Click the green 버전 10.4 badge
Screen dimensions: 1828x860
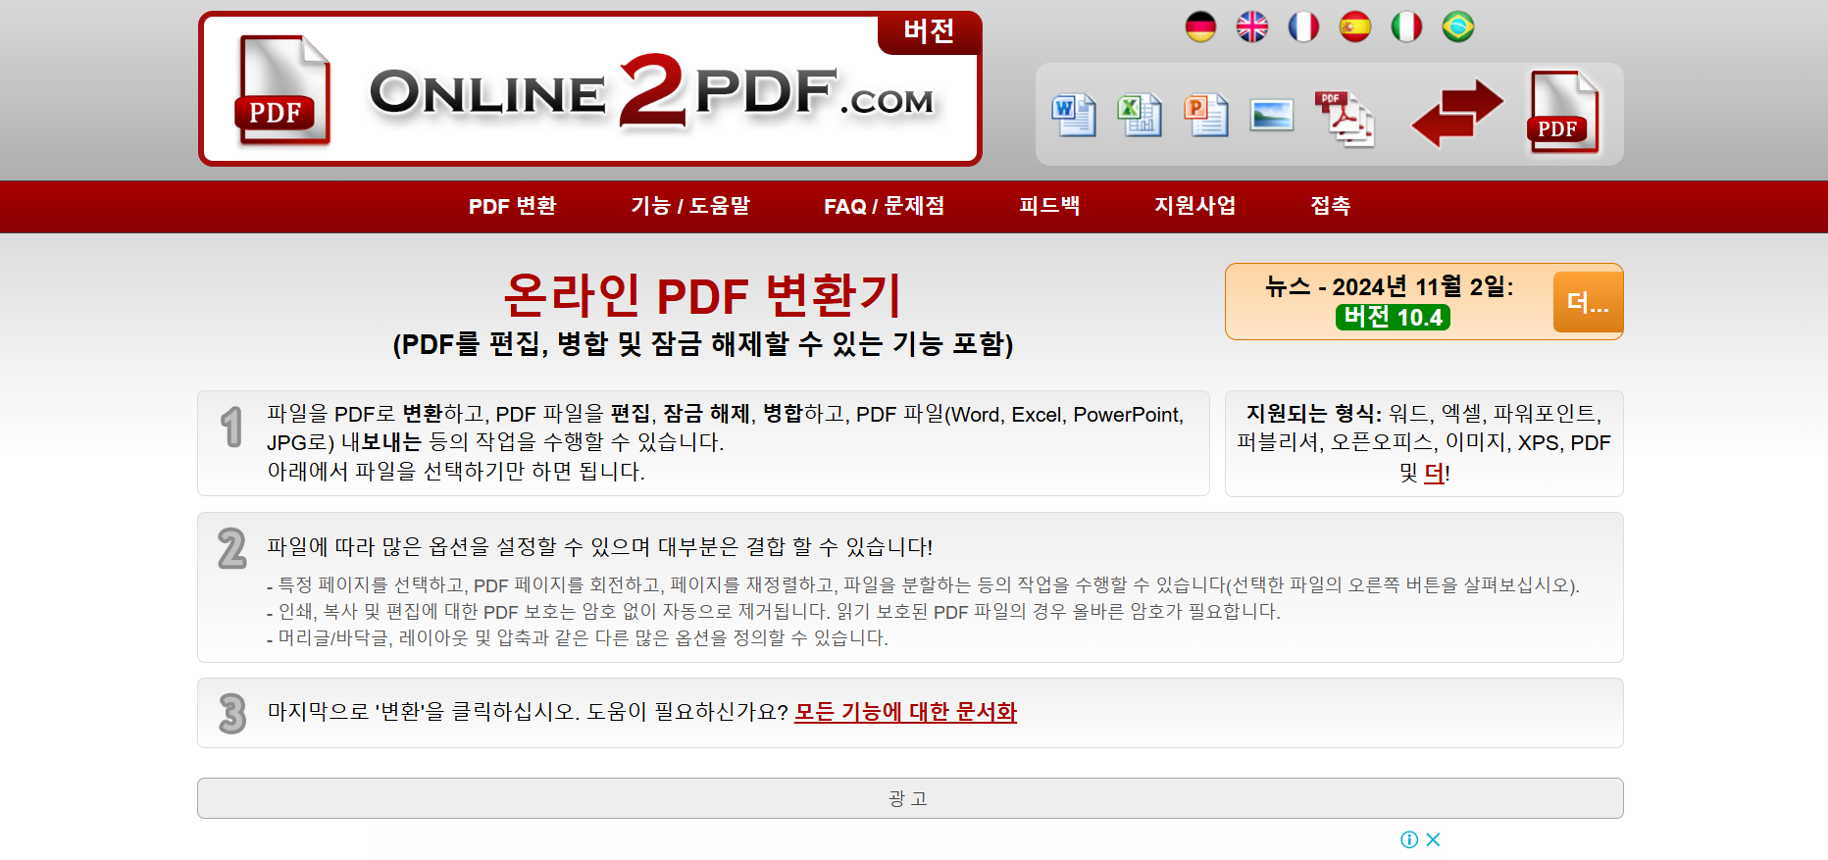click(x=1393, y=317)
